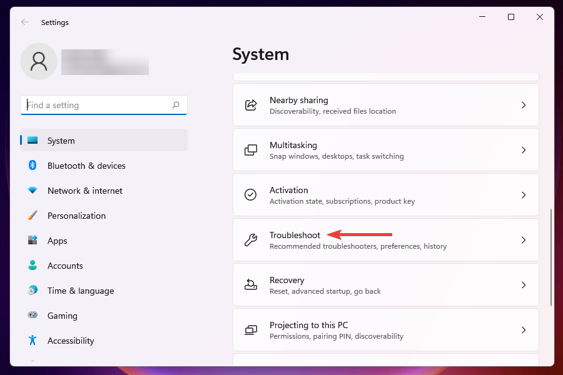
Task: Switch to Apps settings
Action: 104,241
